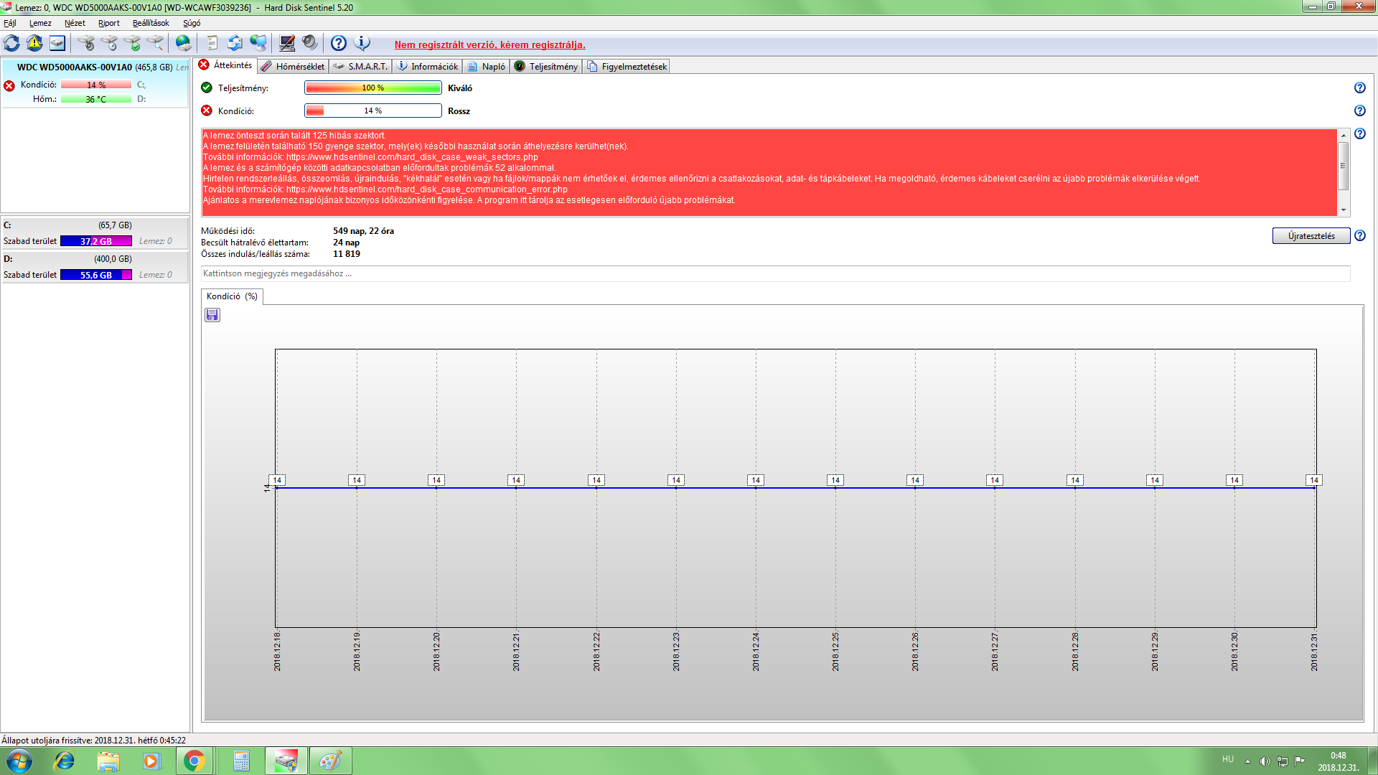Switch to the Információk tab
Viewport: 1378px width, 775px height.
pos(428,66)
